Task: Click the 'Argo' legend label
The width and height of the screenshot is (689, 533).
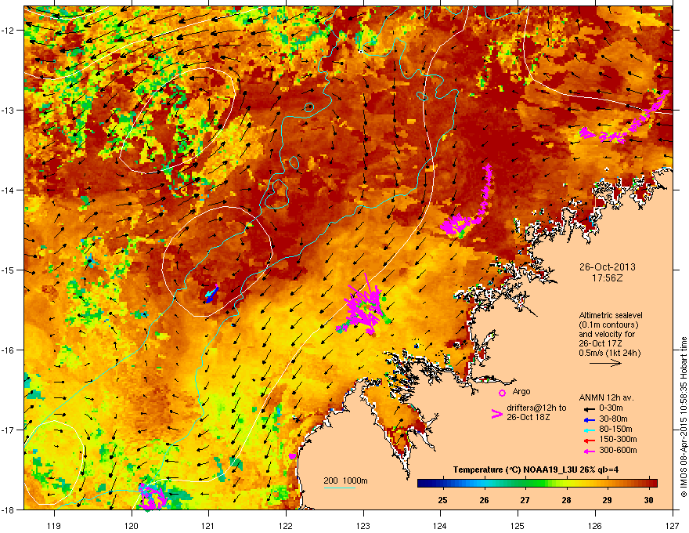Action: pyautogui.click(x=521, y=391)
